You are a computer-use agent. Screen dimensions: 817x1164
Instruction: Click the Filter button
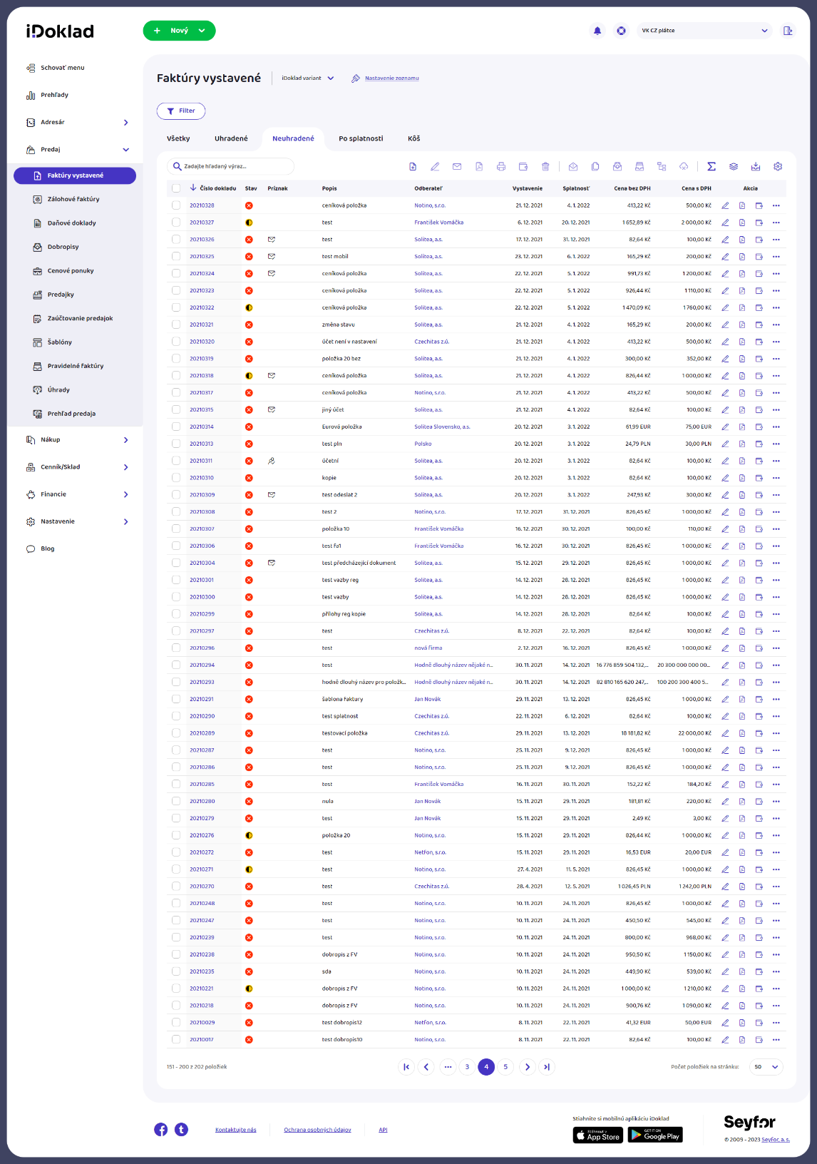(x=181, y=111)
